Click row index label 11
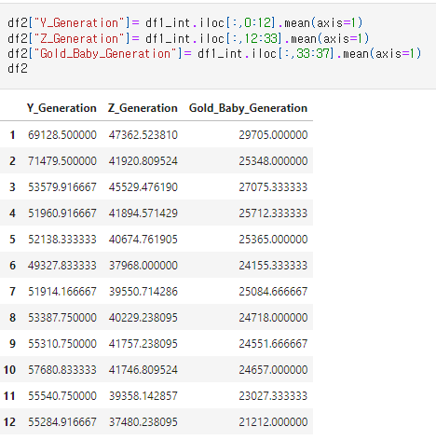Screen dimensions: 436x440 click(9, 396)
